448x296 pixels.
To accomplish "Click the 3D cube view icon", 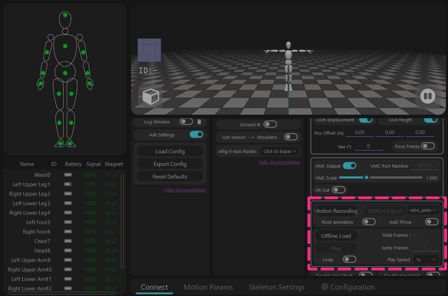I will pos(151,96).
